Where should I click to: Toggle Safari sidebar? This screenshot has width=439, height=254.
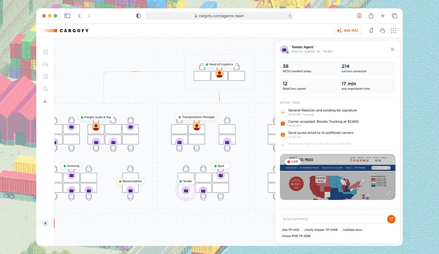tap(67, 16)
